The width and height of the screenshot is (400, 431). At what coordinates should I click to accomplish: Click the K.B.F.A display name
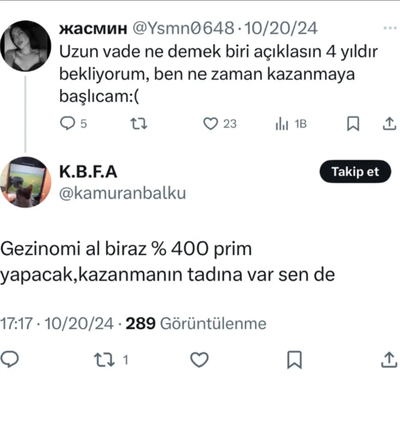pyautogui.click(x=88, y=172)
